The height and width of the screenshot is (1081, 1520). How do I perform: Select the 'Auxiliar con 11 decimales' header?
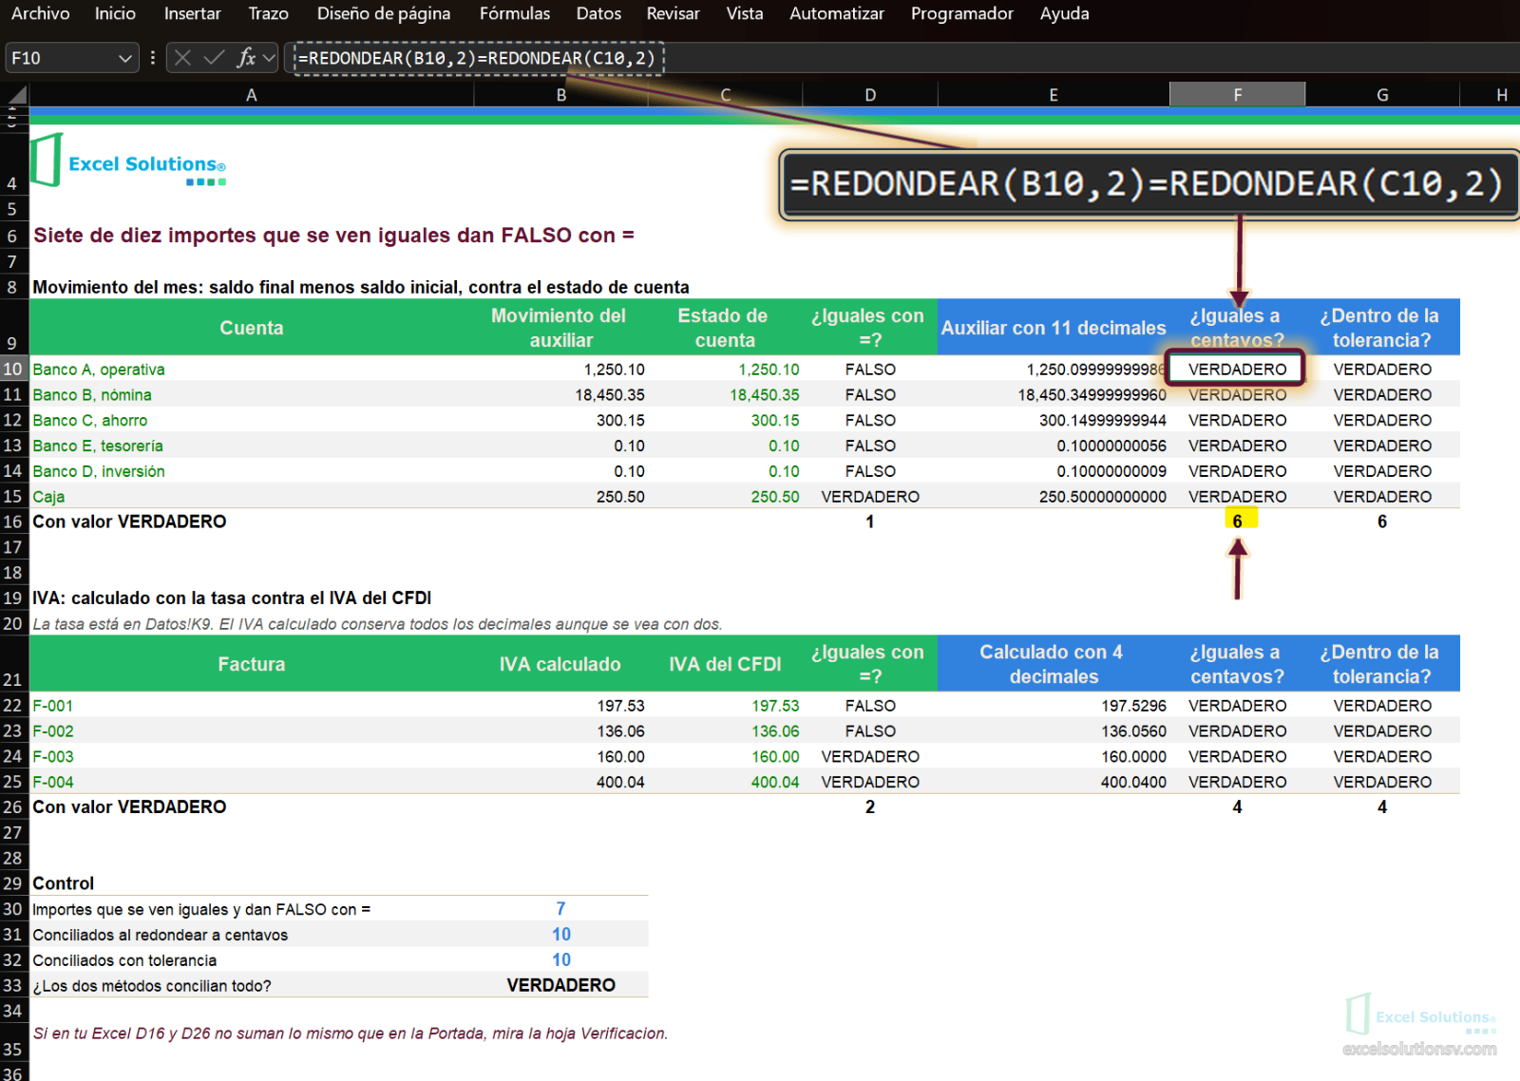tap(1054, 328)
